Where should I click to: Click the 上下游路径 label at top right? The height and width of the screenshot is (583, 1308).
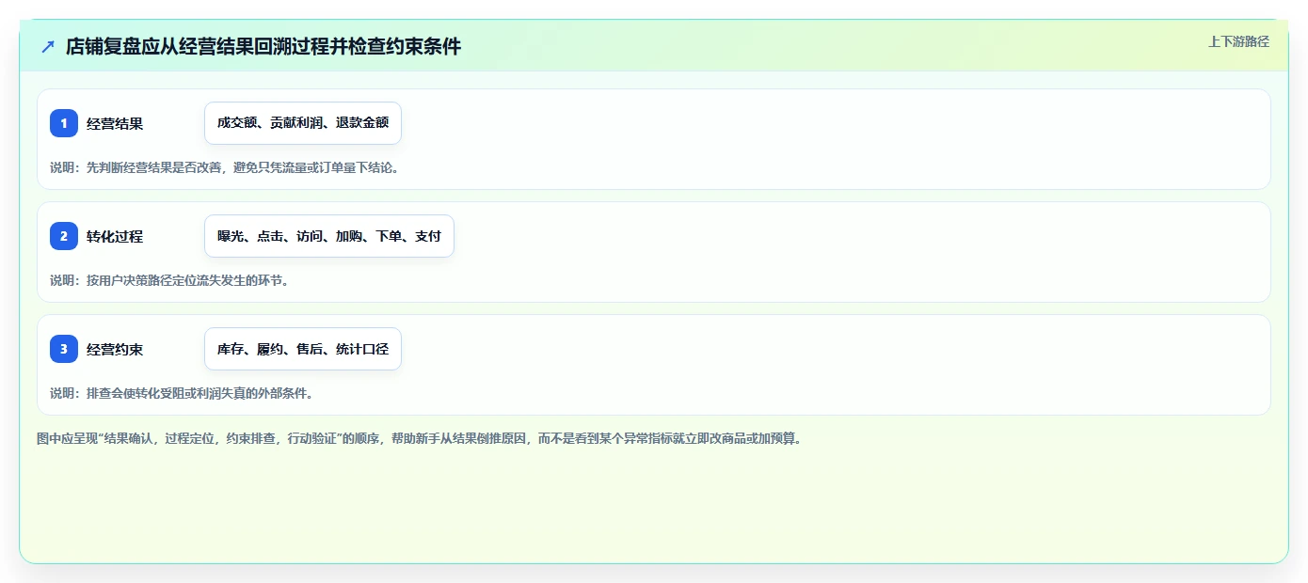point(1238,41)
